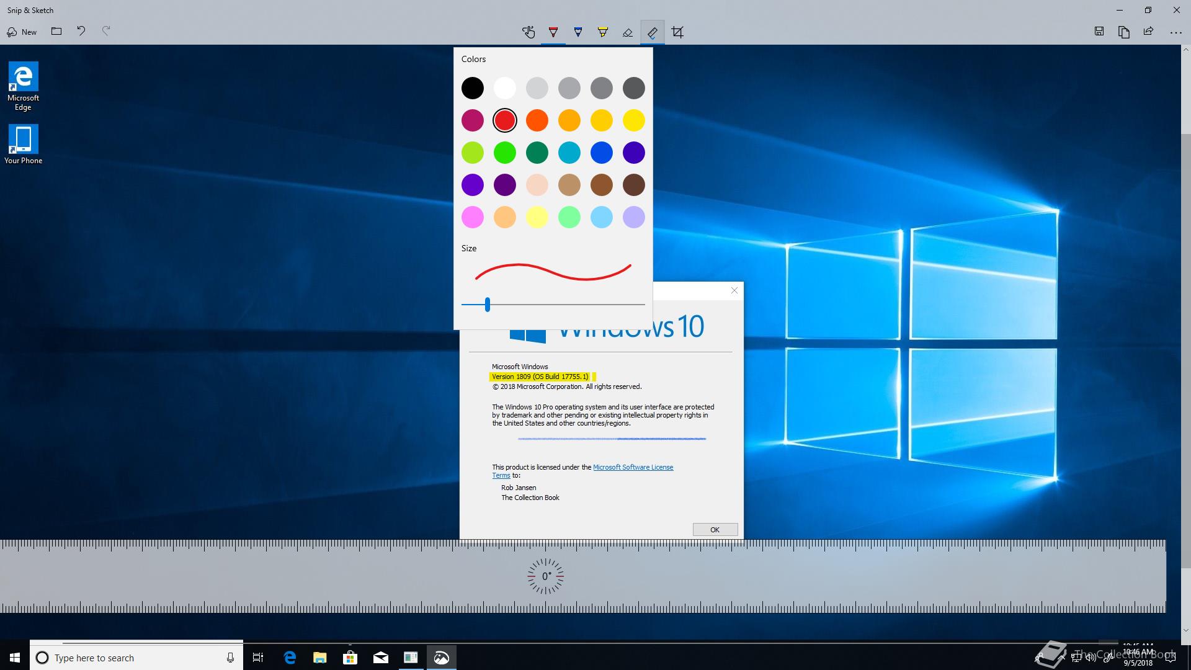Pick the pastel pink color swatch
Screen dimensions: 1191x670
click(473, 217)
